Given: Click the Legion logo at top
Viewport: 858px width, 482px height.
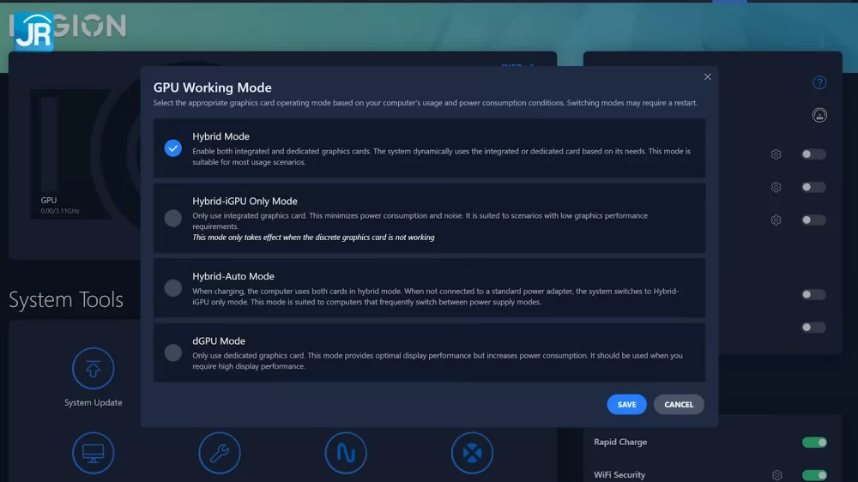Looking at the screenshot, I should point(69,27).
